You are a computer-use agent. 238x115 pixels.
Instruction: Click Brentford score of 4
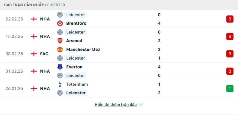159,23
